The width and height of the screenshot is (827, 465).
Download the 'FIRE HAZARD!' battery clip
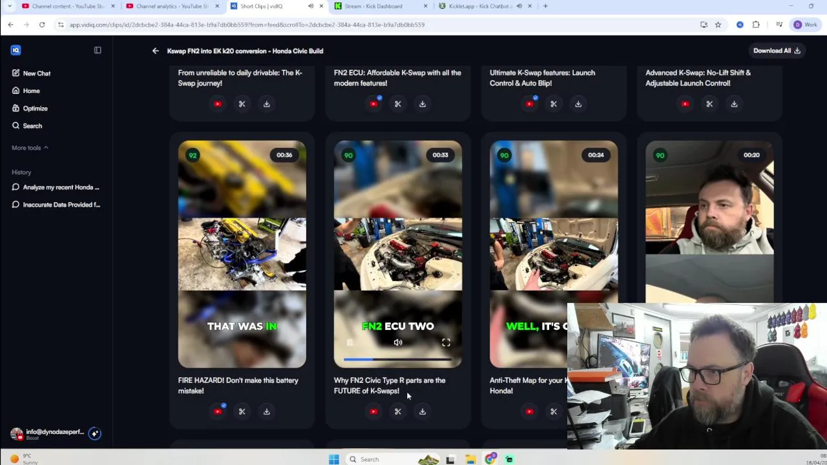(266, 411)
